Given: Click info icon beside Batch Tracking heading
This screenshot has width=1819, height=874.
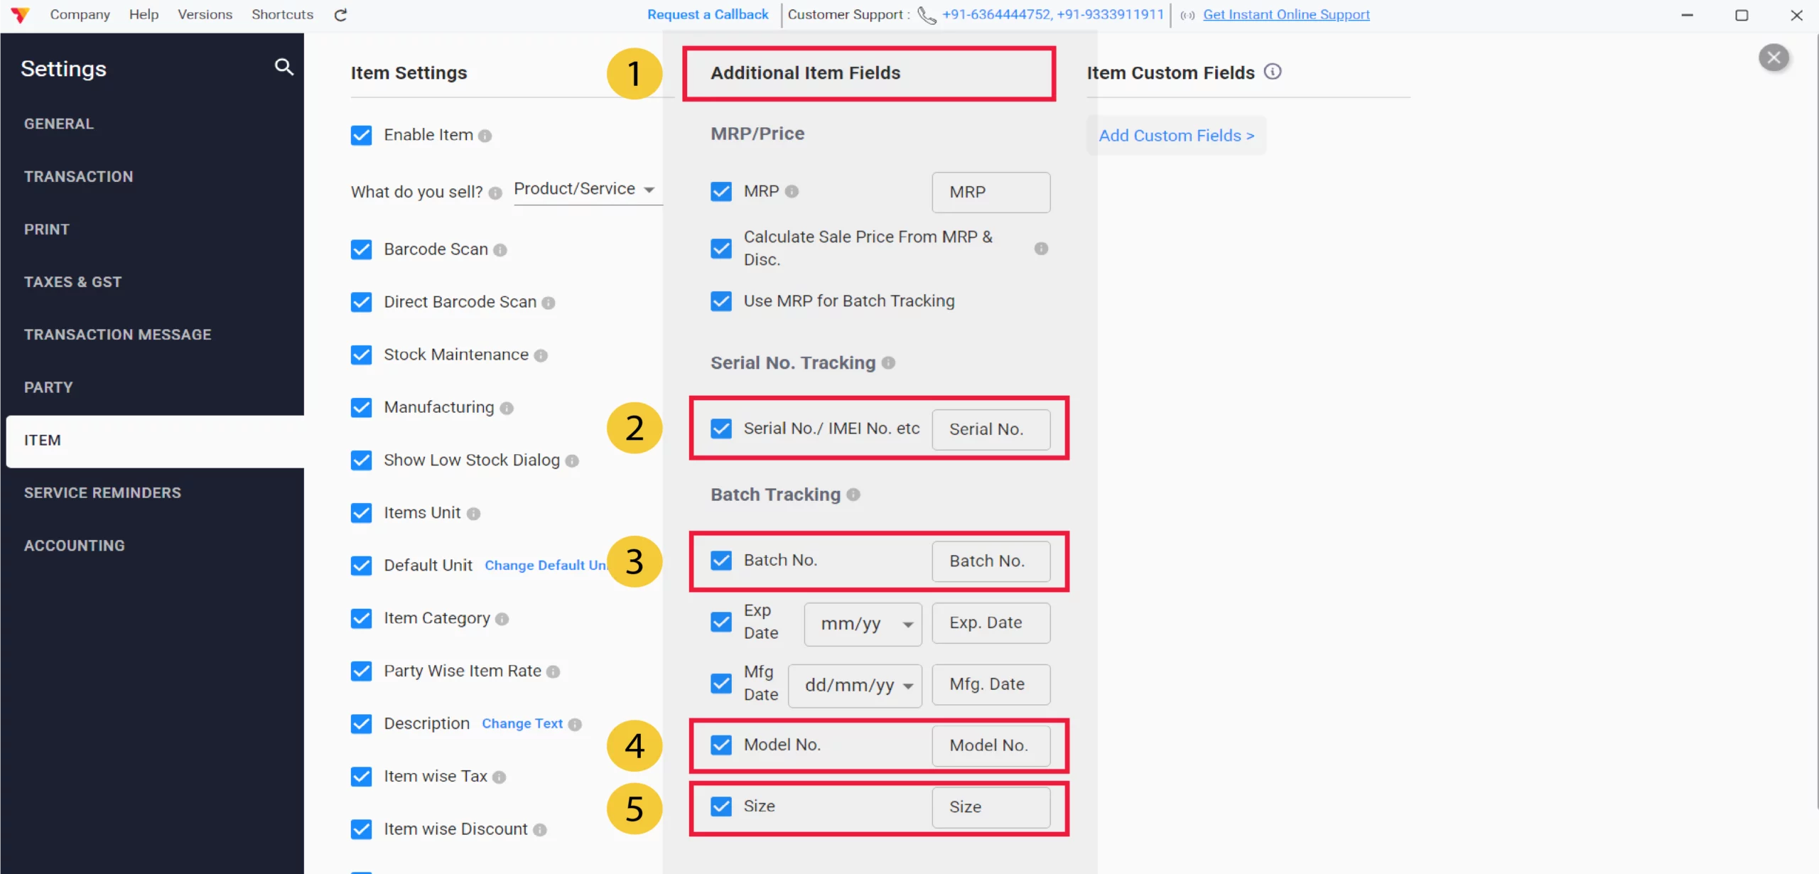Looking at the screenshot, I should point(853,495).
